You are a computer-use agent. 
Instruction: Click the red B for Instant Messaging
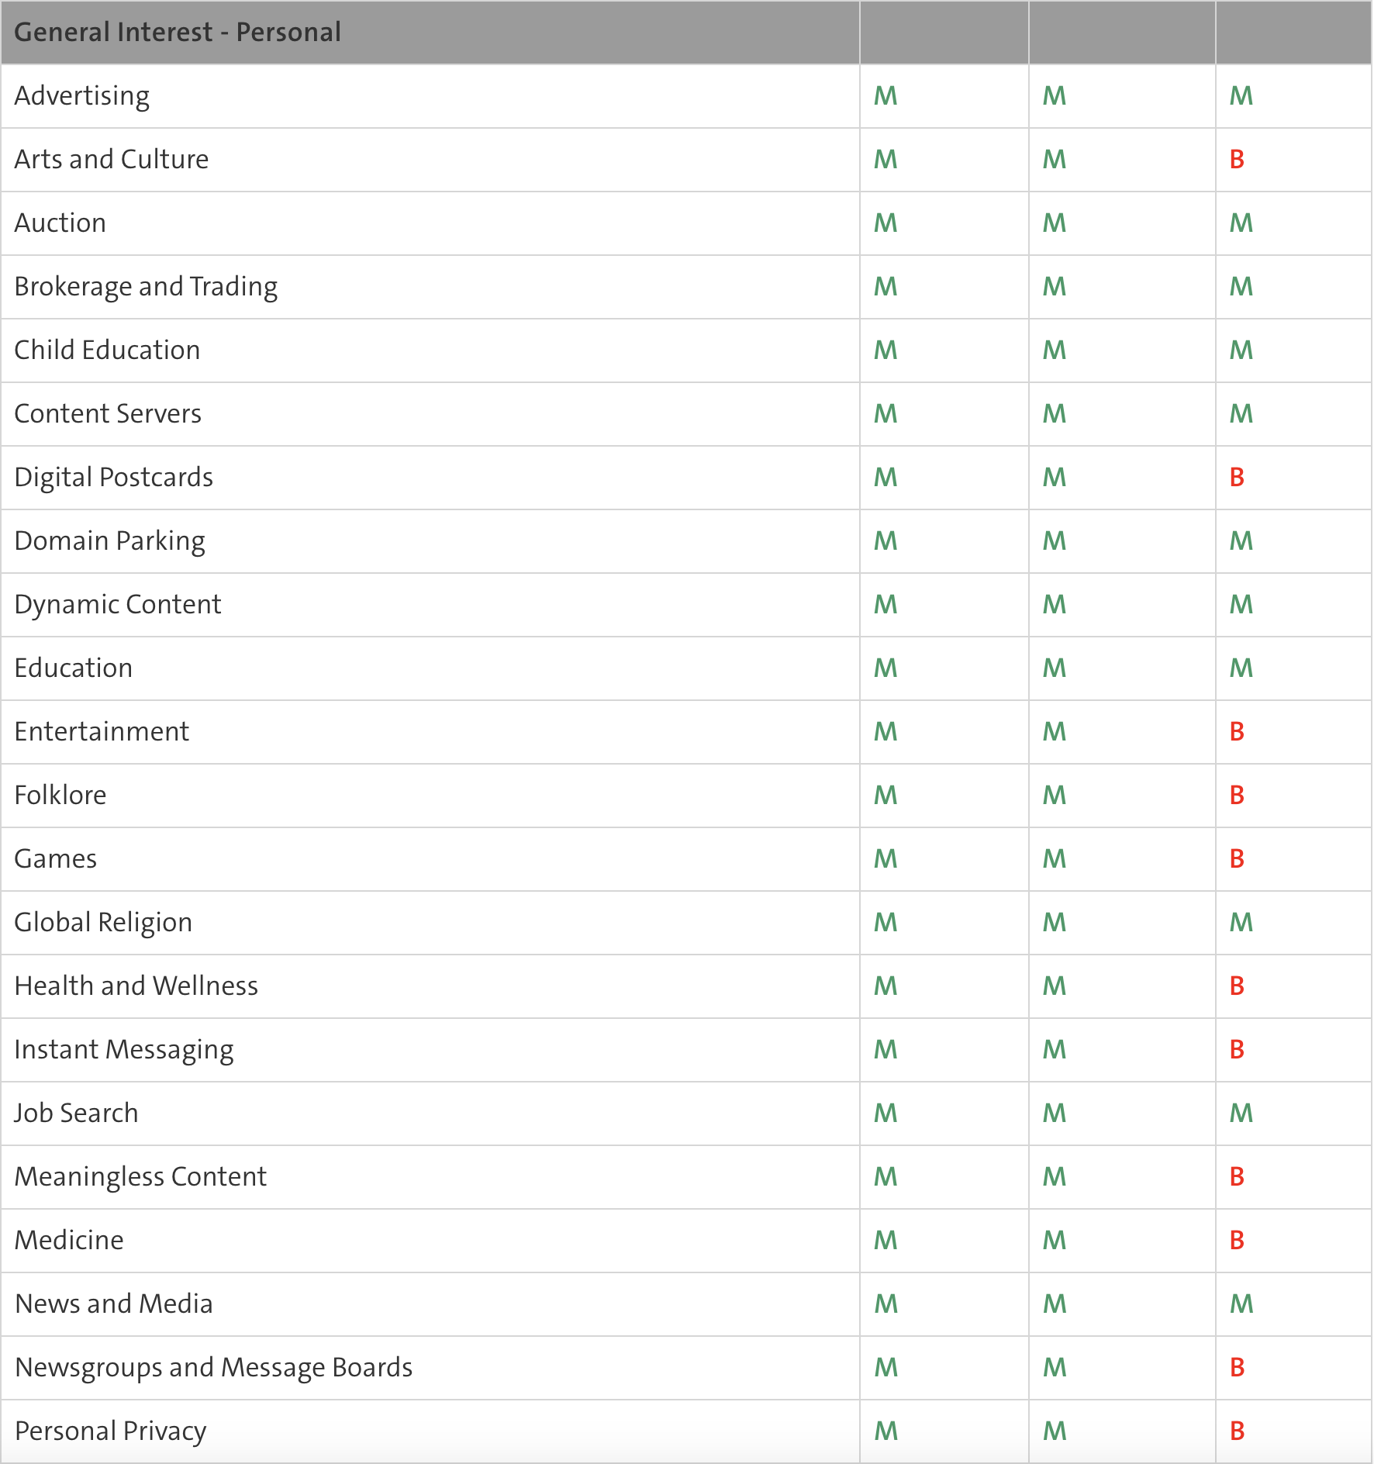pyautogui.click(x=1237, y=1050)
